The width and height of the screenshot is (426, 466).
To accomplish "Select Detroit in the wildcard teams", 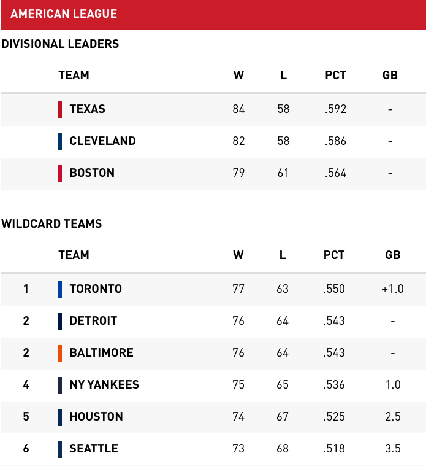I will pos(93,320).
